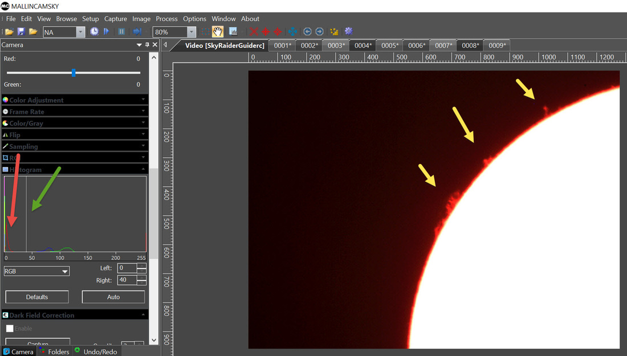Click the blue right-arrow circle icon
This screenshot has height=356, width=627.
320,31
